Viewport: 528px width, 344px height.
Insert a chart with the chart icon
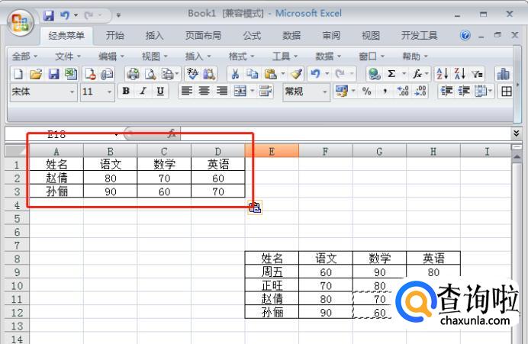(x=503, y=74)
